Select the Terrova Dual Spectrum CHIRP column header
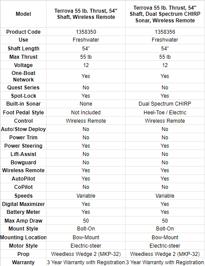The image size is (205, 266). pyautogui.click(x=165, y=14)
